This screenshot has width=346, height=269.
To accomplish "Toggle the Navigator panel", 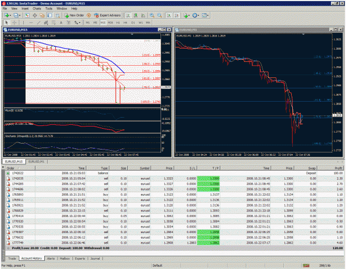I will pos(42,15).
